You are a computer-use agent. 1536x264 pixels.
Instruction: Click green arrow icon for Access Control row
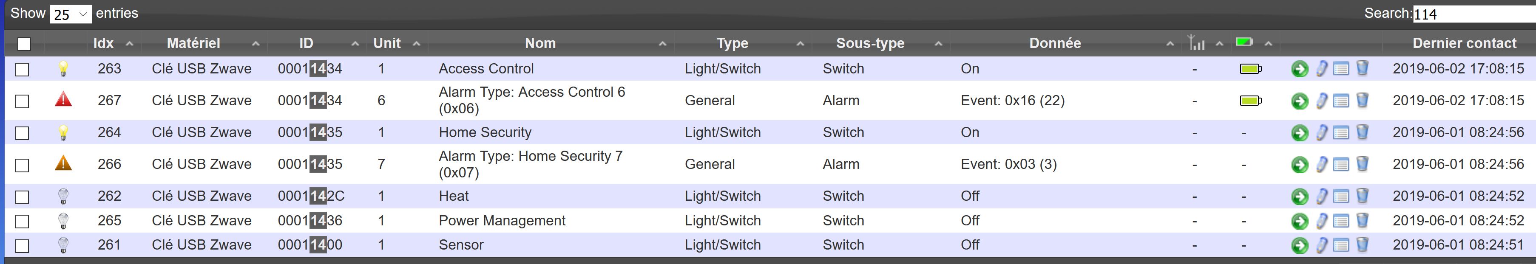[x=1299, y=69]
